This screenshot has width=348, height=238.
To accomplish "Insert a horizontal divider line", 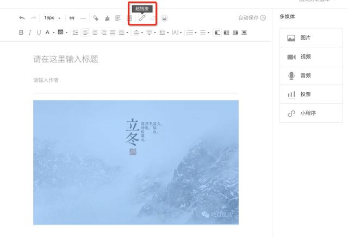I will 83,18.
